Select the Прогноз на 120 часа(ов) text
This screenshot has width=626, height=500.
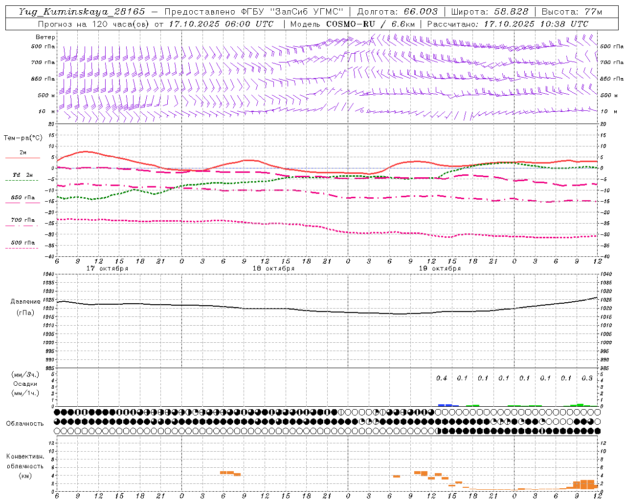pyautogui.click(x=94, y=24)
